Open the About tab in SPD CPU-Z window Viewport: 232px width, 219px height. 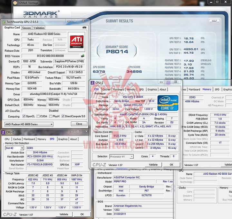[73, 139]
